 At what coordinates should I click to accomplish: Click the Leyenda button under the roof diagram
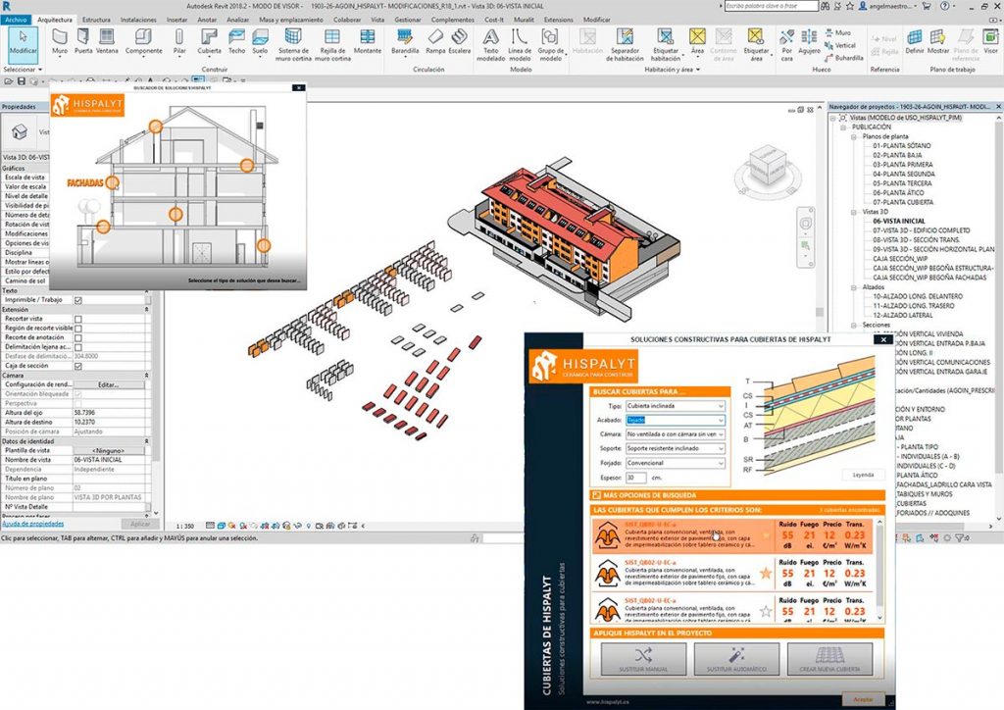coord(863,475)
